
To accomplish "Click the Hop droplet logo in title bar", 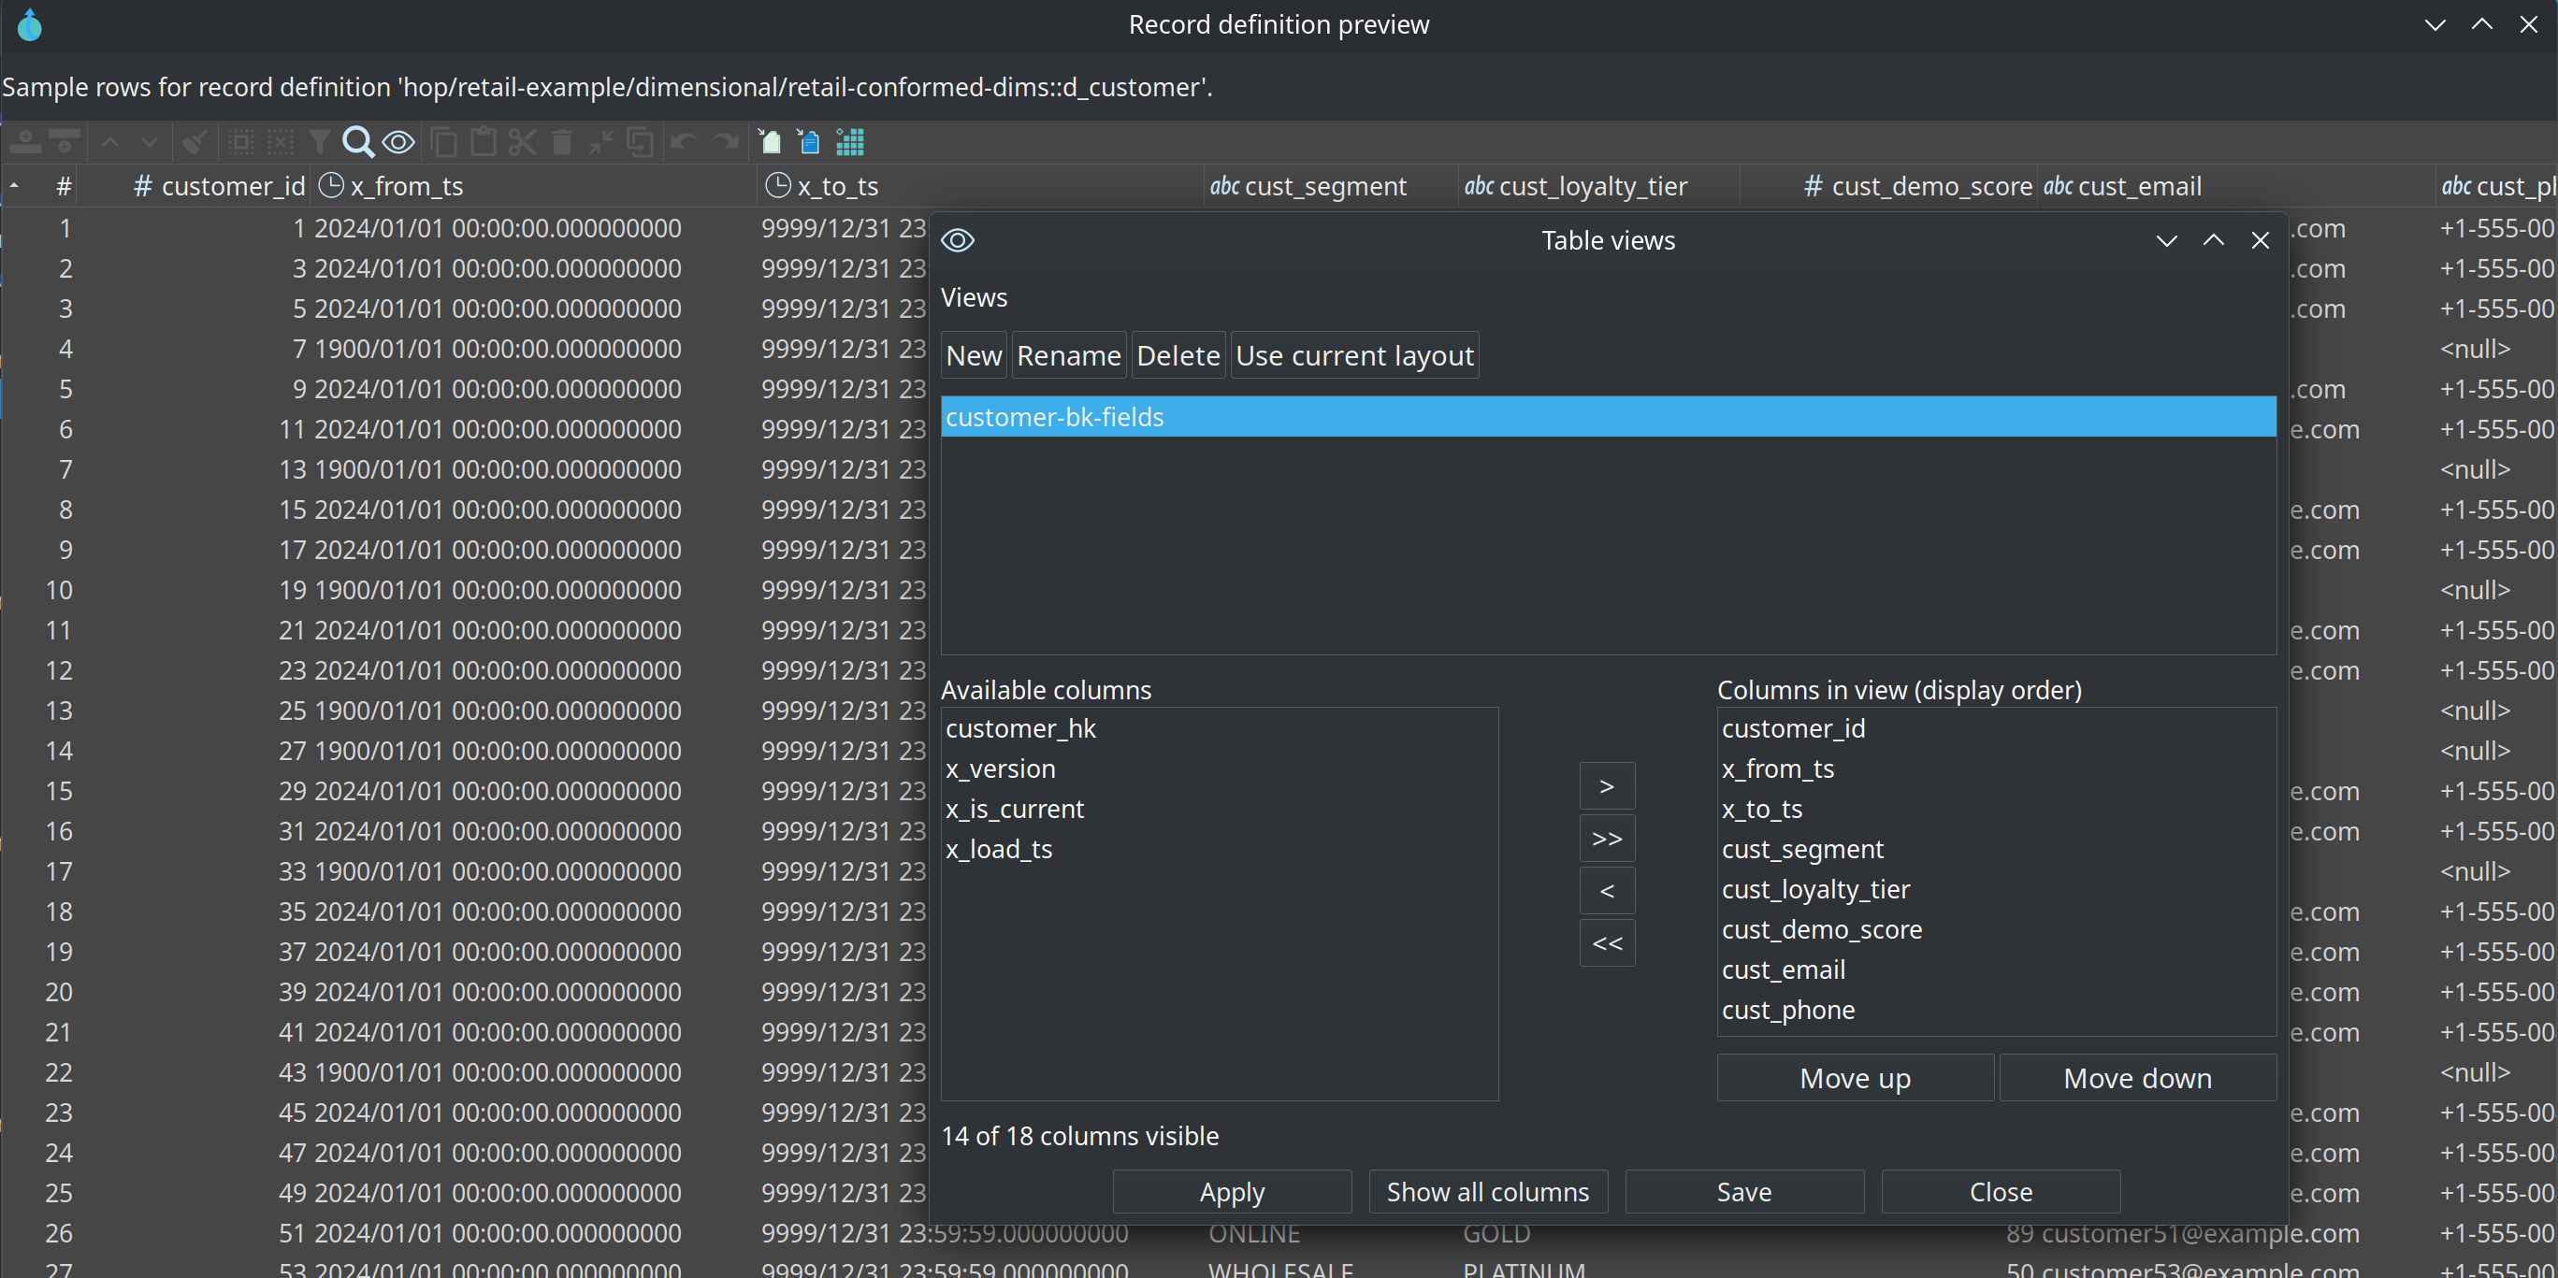I will coord(30,25).
